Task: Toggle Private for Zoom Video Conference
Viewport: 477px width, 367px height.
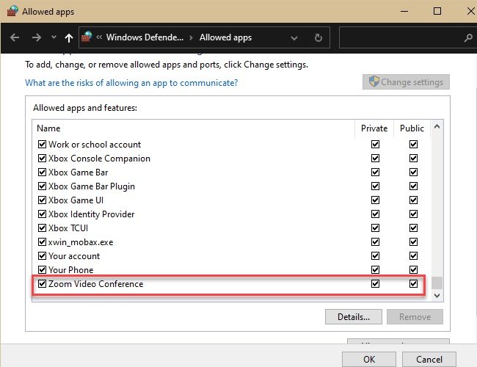Action: click(x=375, y=284)
